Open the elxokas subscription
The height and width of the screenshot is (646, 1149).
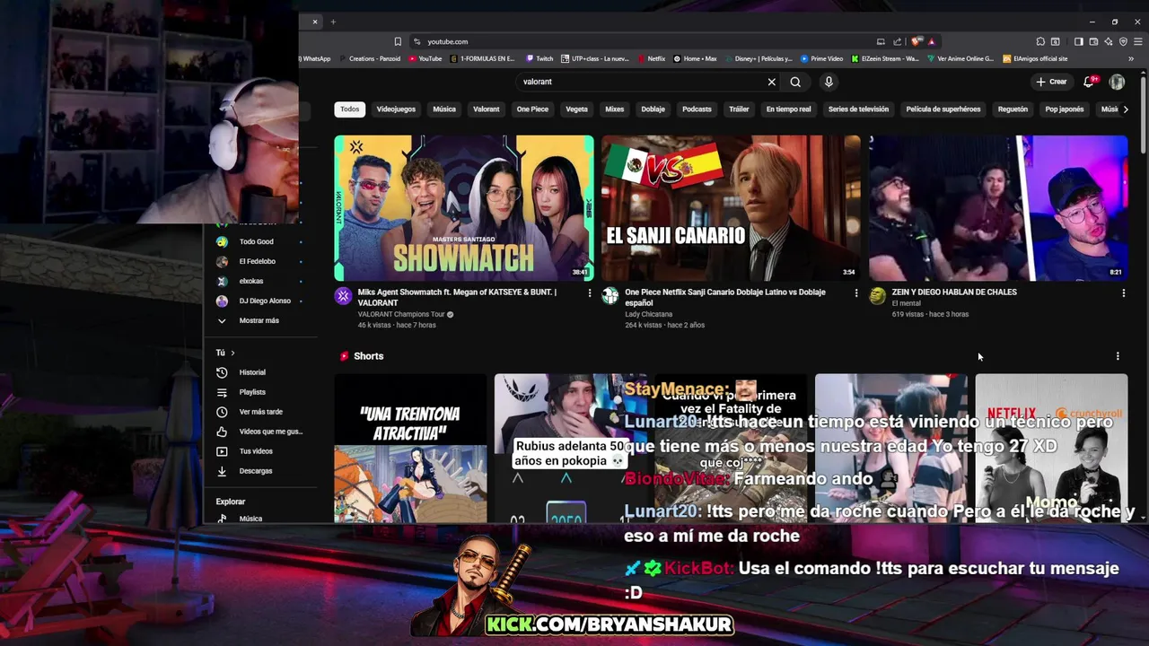(x=251, y=281)
